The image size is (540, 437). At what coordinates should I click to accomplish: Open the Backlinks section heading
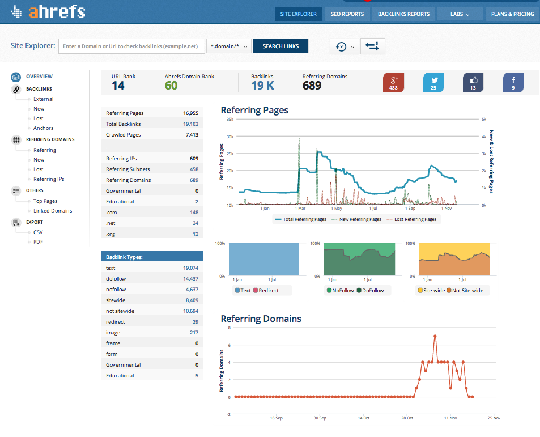(39, 89)
